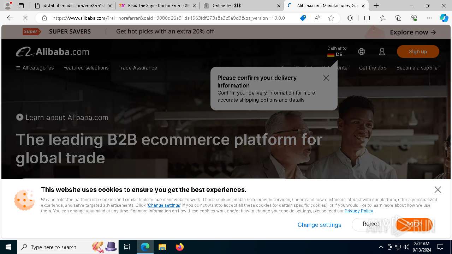Screen dimensions: 452x254
Task: Open the Edge profile icon
Action: click(8, 6)
